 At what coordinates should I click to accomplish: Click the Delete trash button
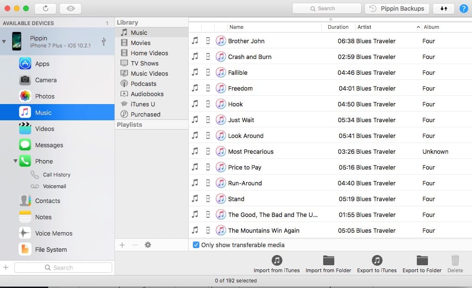(455, 264)
